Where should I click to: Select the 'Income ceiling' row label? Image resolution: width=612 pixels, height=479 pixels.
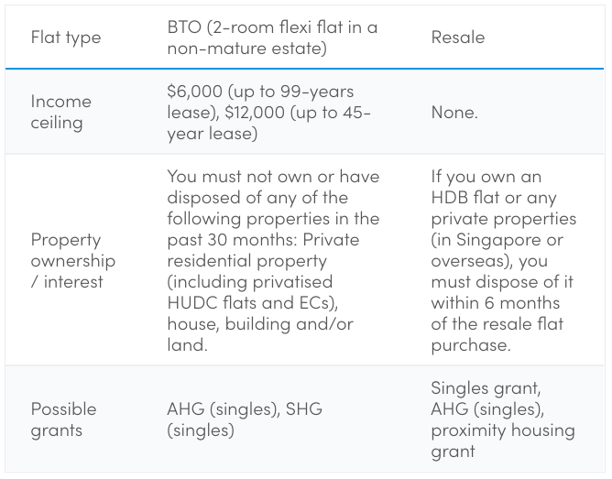click(x=61, y=112)
